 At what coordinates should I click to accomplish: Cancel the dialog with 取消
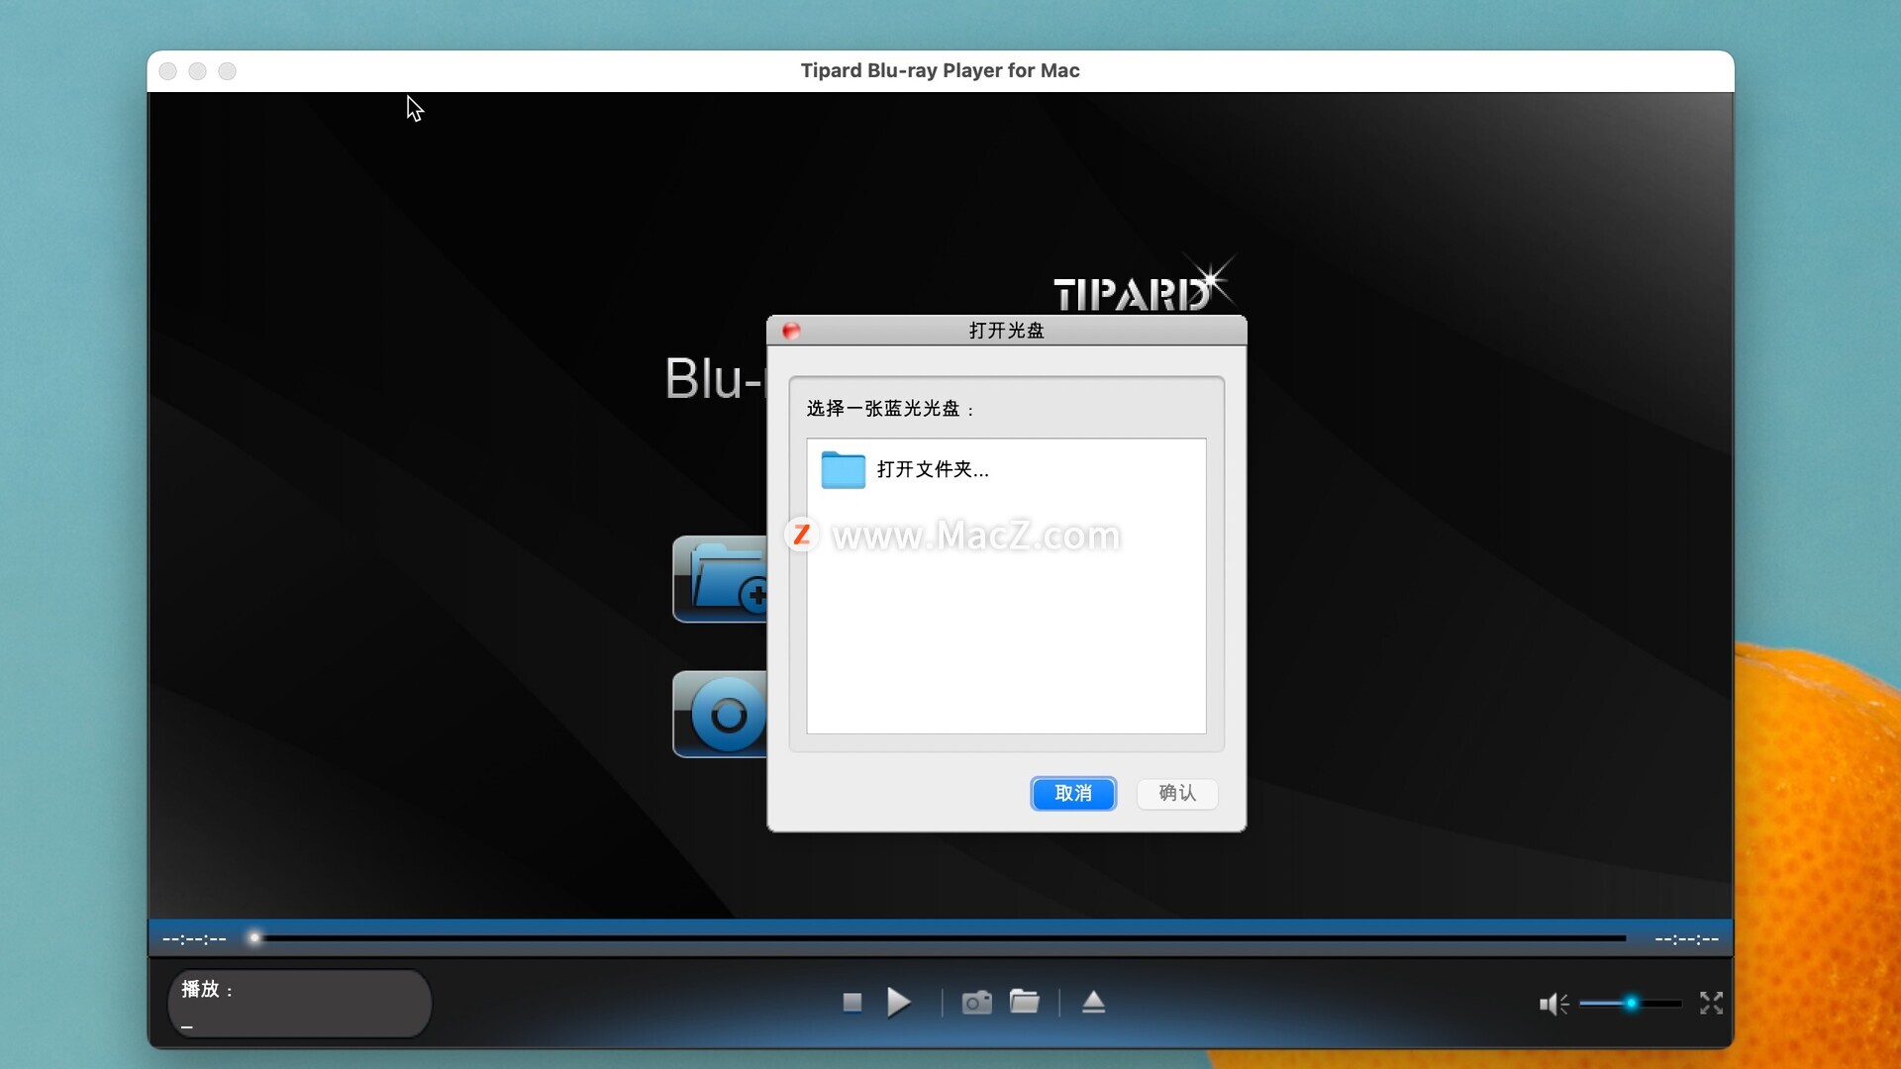point(1073,793)
